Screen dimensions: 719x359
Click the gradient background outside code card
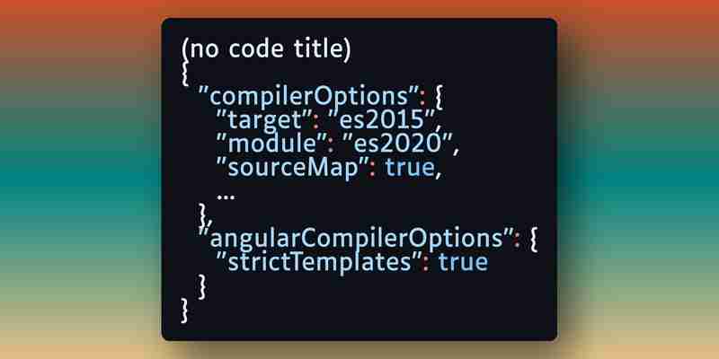point(78,183)
